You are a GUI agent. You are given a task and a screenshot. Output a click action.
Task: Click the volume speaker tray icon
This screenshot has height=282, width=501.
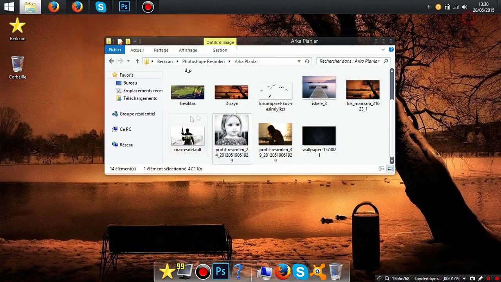click(x=465, y=7)
